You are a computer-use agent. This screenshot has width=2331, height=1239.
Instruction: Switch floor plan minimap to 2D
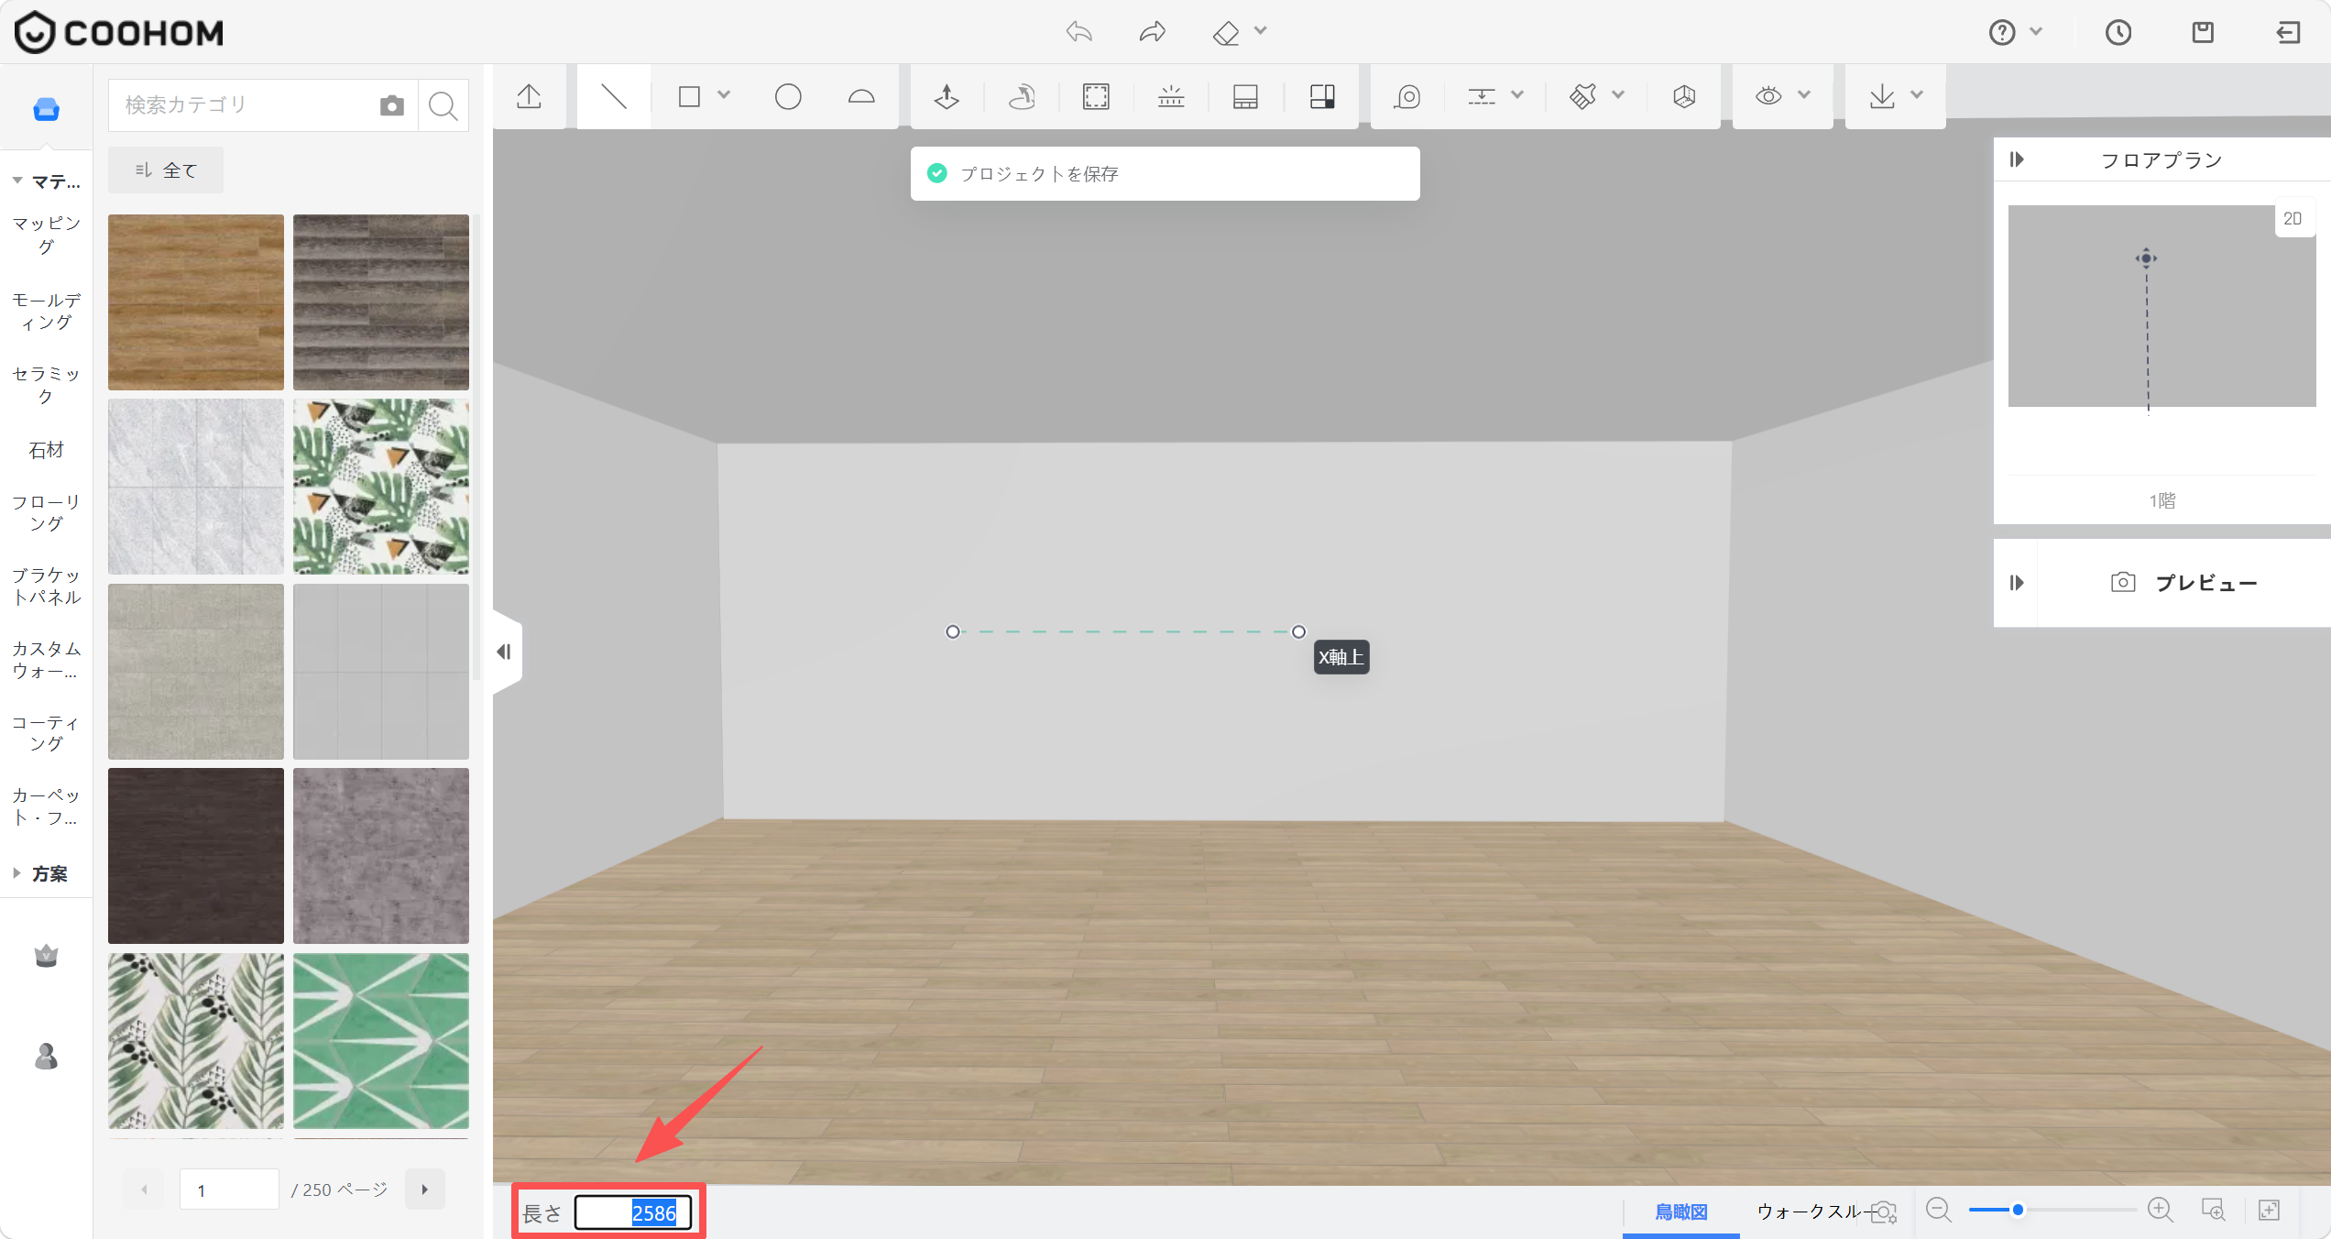2293,218
